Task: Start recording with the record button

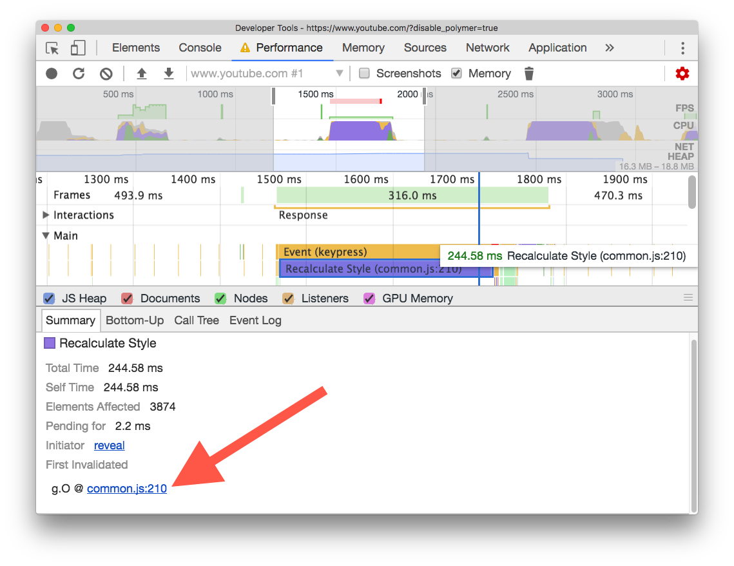Action: pyautogui.click(x=52, y=73)
